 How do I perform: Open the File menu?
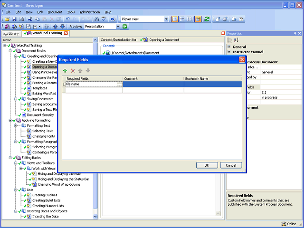[8, 12]
